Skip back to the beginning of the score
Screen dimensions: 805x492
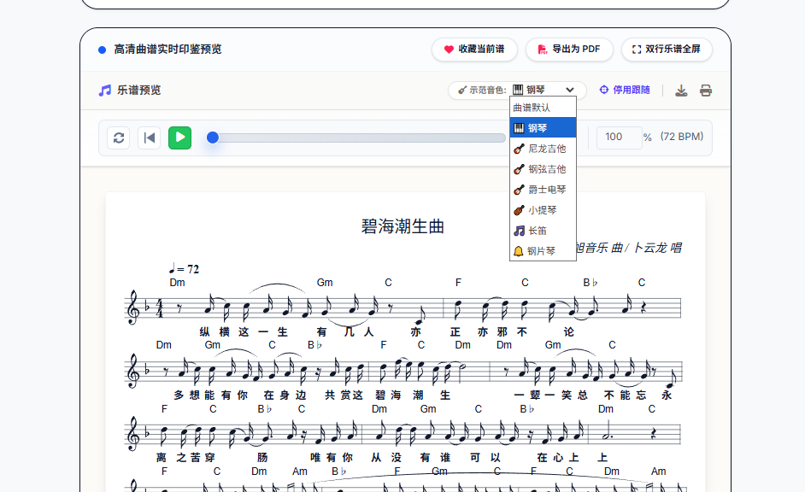[x=149, y=138]
